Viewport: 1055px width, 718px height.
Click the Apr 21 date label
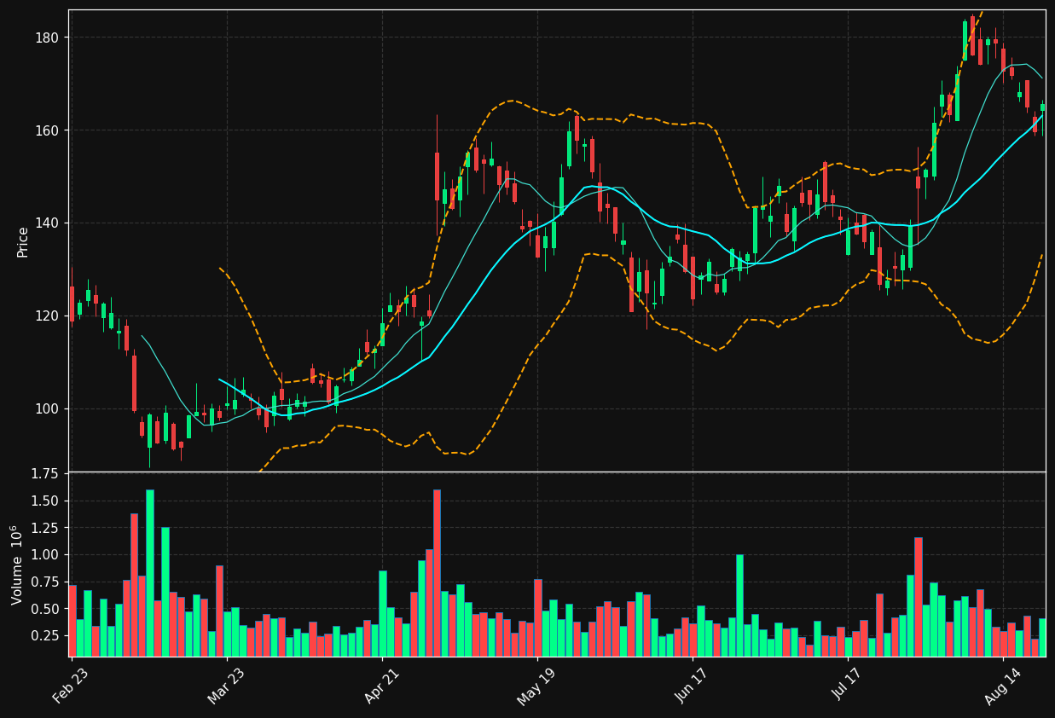(x=381, y=686)
